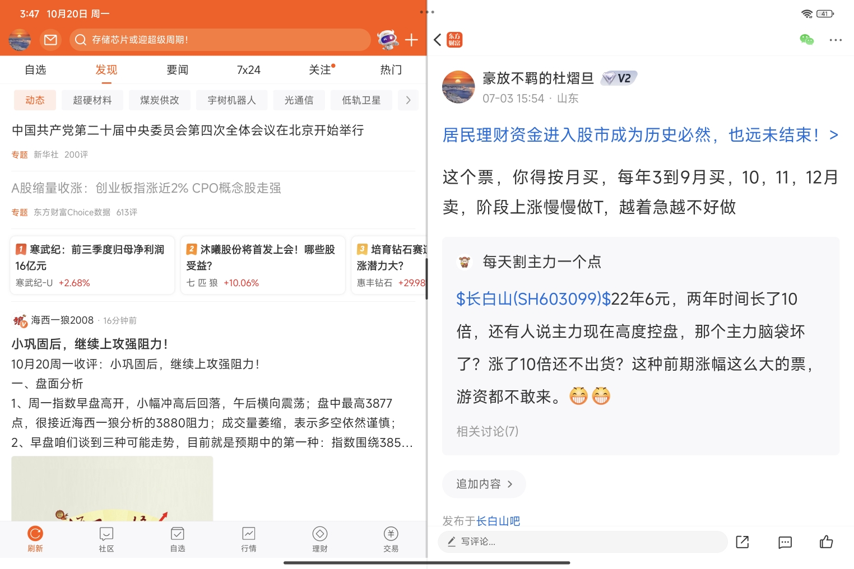Open post image thumbnail under 海西一狼 post
The height and width of the screenshot is (569, 854).
click(112, 488)
